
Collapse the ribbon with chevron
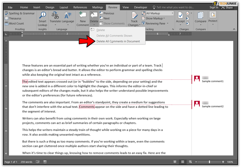point(234,29)
